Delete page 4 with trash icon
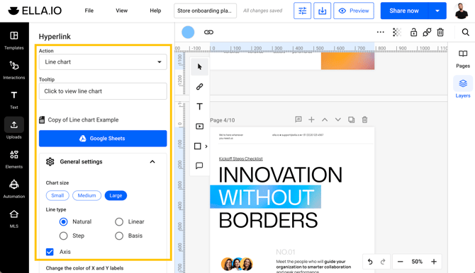 tap(364, 120)
